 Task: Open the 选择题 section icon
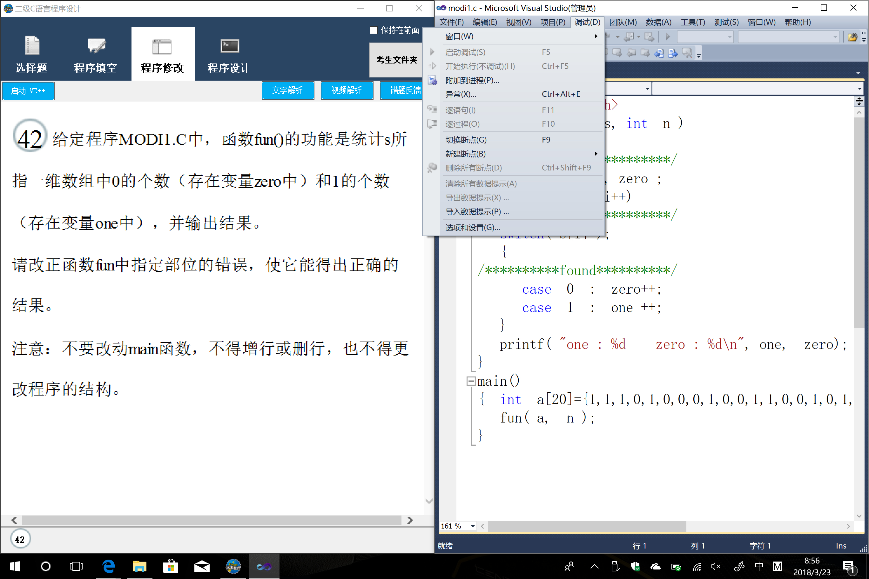(32, 46)
